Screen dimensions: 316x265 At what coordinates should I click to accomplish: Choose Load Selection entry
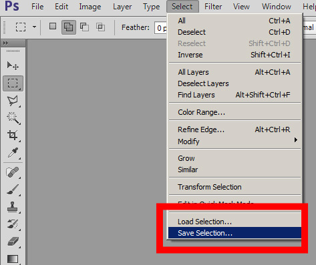[x=234, y=222]
